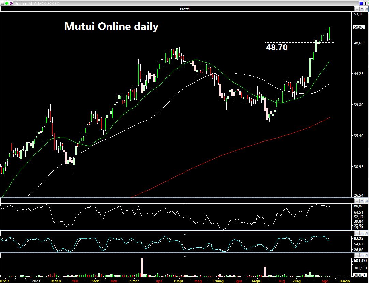This screenshot has width=369, height=283.
Task: Maximize the first indicator panel below Prezzi
Action: pyautogui.click(x=362, y=201)
